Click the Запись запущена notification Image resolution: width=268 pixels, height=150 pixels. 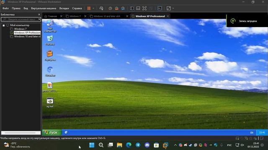click(247, 21)
